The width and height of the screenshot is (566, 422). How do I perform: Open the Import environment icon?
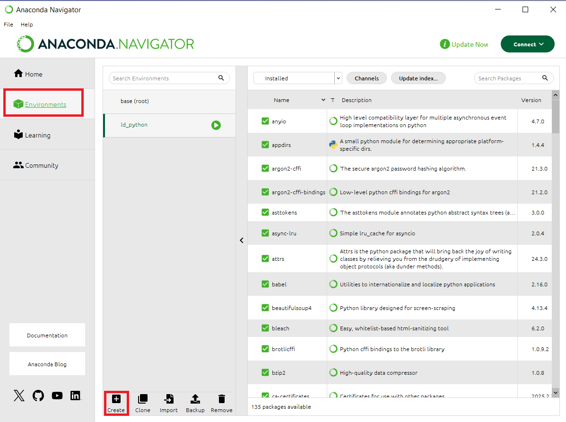pyautogui.click(x=169, y=403)
